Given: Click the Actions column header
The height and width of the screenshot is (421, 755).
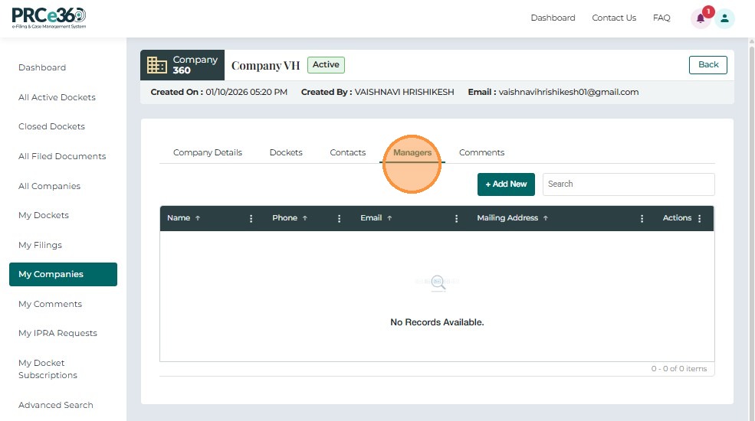Looking at the screenshot, I should tap(677, 218).
